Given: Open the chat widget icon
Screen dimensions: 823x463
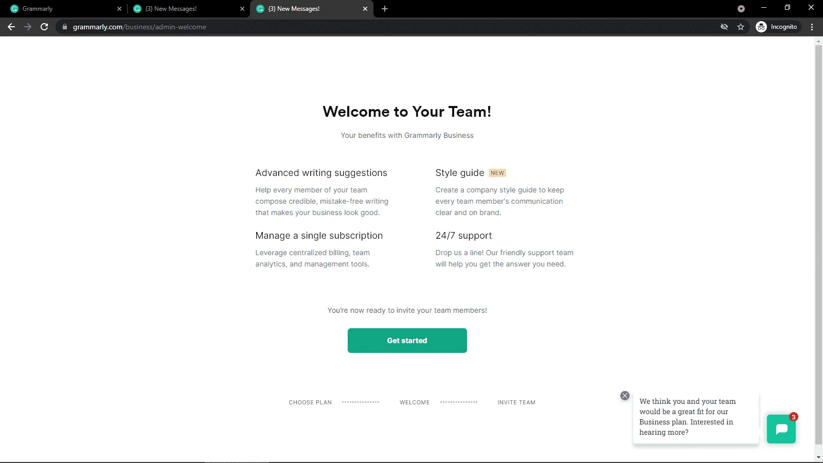Looking at the screenshot, I should [x=781, y=429].
